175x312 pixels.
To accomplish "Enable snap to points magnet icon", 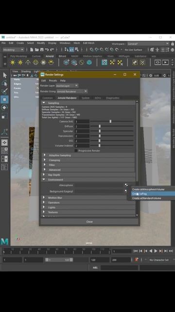I will tap(102, 50).
